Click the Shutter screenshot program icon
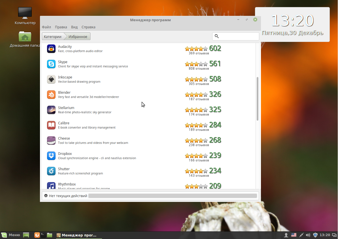This screenshot has width=338, height=239. pos(51,171)
